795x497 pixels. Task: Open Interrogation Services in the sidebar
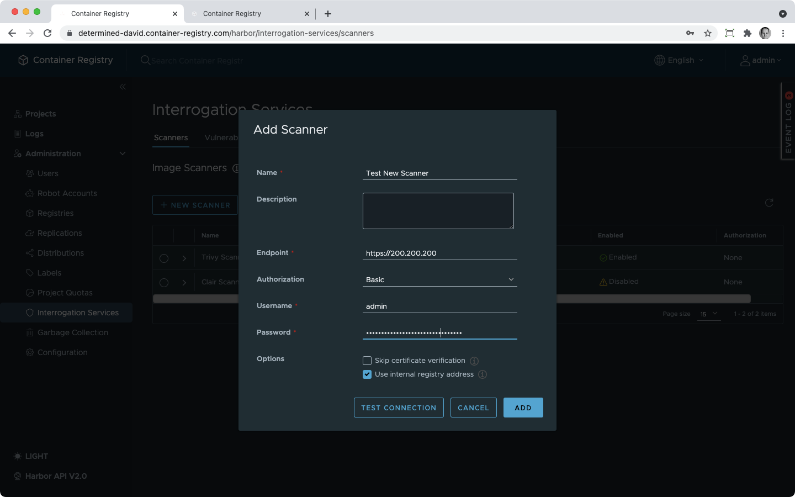67,313
